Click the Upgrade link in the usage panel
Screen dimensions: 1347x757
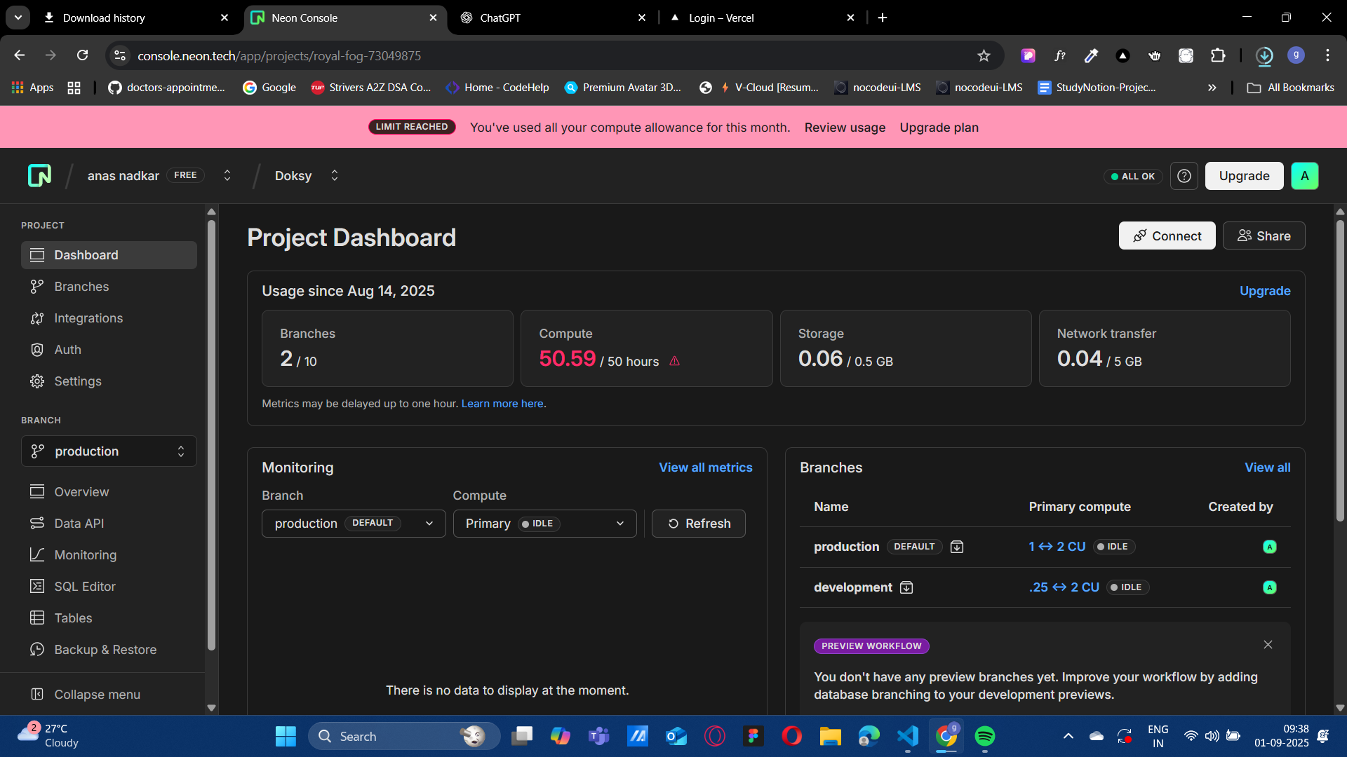click(1265, 291)
